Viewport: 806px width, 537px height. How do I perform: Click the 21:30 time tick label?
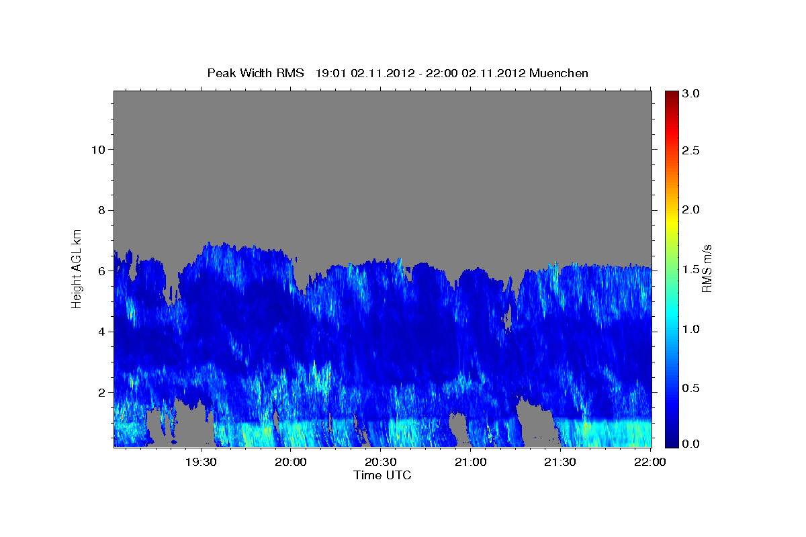[x=559, y=462]
